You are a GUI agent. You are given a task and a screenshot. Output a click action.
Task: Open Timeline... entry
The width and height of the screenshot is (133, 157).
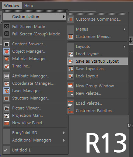[35, 66]
